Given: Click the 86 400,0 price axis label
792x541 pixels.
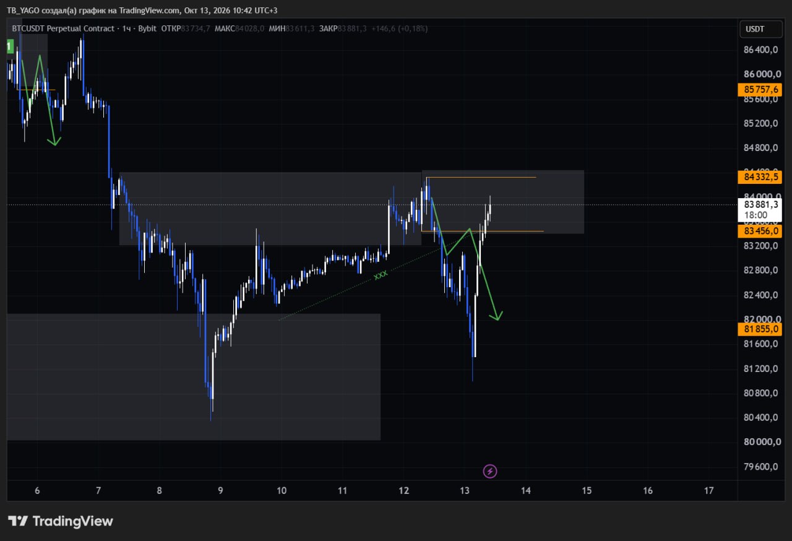Looking at the screenshot, I should pos(762,50).
